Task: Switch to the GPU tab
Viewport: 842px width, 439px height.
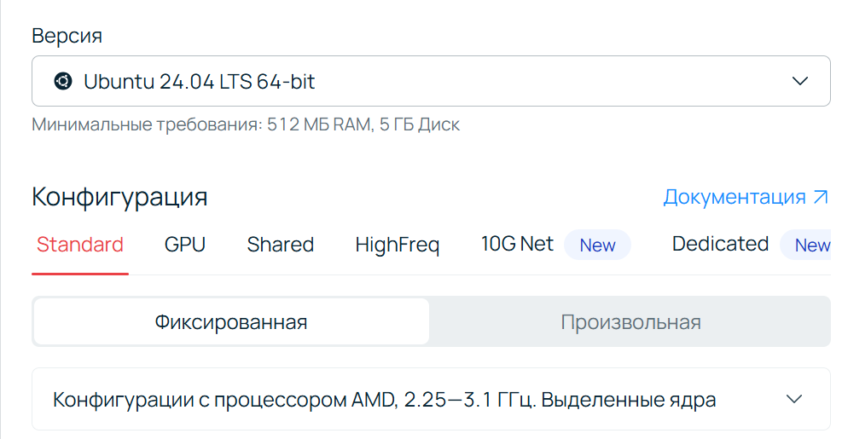Action: pos(185,245)
